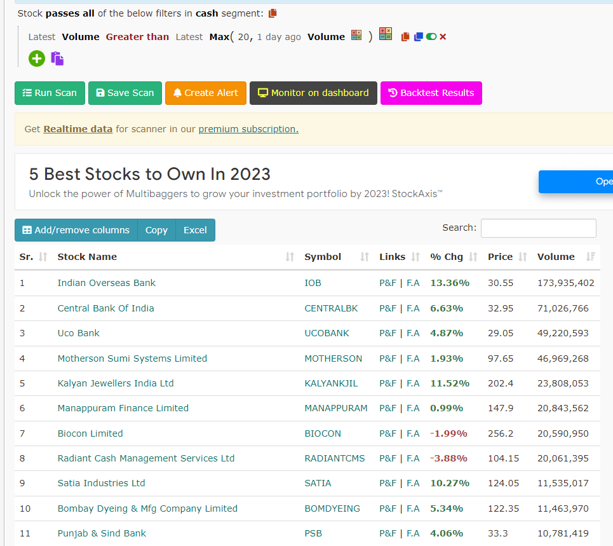
Task: Click the Backtest Results button
Action: [431, 93]
